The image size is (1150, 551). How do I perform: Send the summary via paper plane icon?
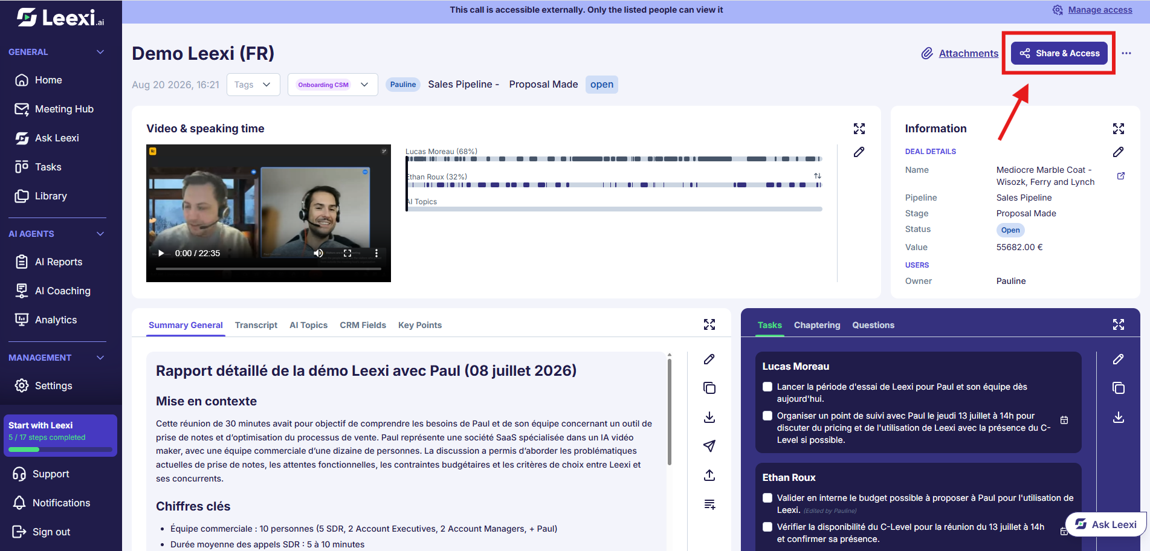pyautogui.click(x=709, y=446)
